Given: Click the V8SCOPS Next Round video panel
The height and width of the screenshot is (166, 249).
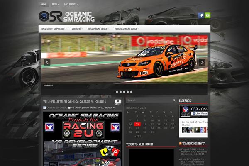Looking at the screenshot, I should pos(151,157).
